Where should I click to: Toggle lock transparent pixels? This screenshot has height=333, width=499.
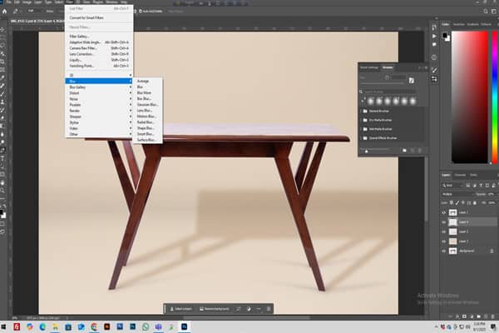(452, 202)
